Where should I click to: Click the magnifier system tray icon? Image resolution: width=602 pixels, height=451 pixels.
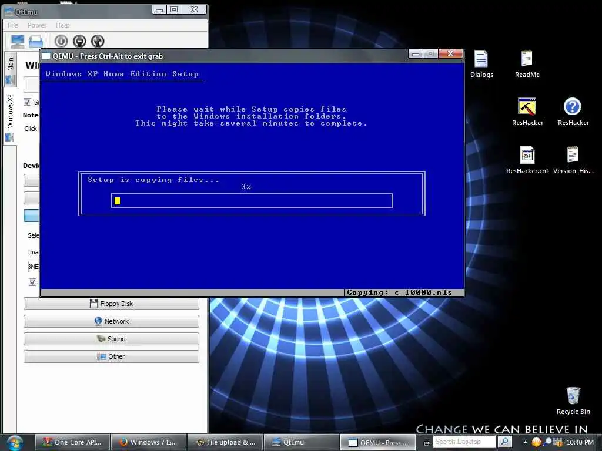547,442
